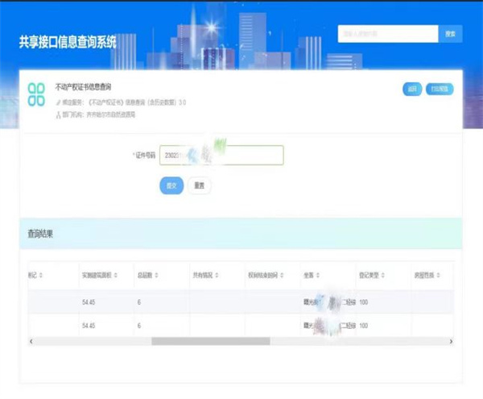This screenshot has width=483, height=399.
Task: Select 54.45 in second result row
Action: point(89,326)
